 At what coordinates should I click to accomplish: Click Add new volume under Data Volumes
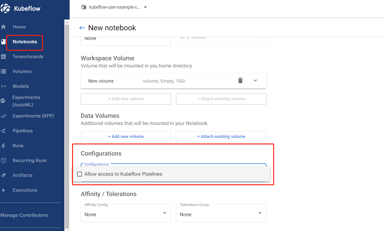(x=126, y=136)
